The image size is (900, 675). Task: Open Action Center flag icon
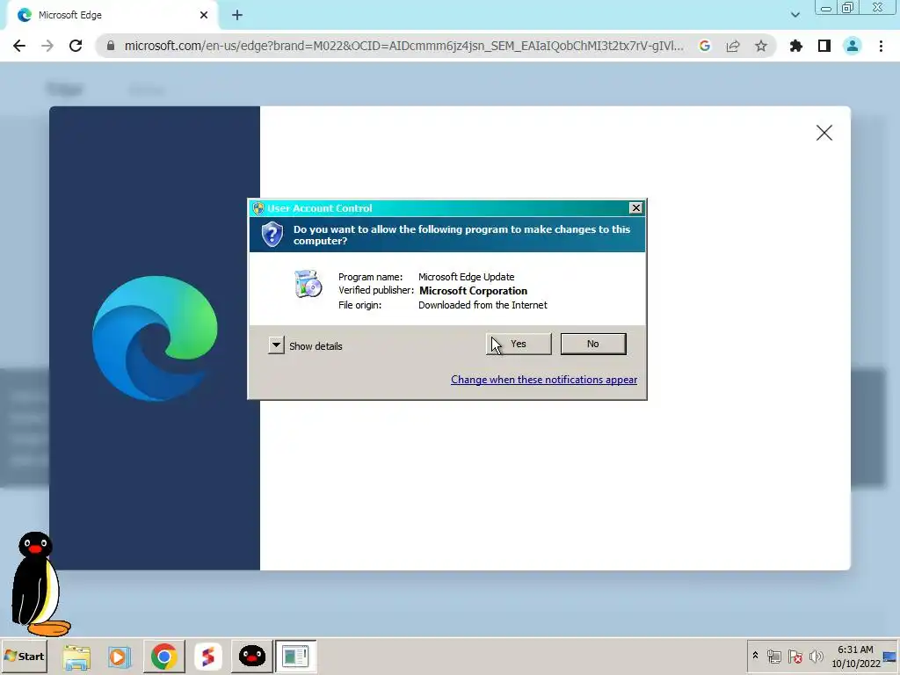click(x=795, y=656)
